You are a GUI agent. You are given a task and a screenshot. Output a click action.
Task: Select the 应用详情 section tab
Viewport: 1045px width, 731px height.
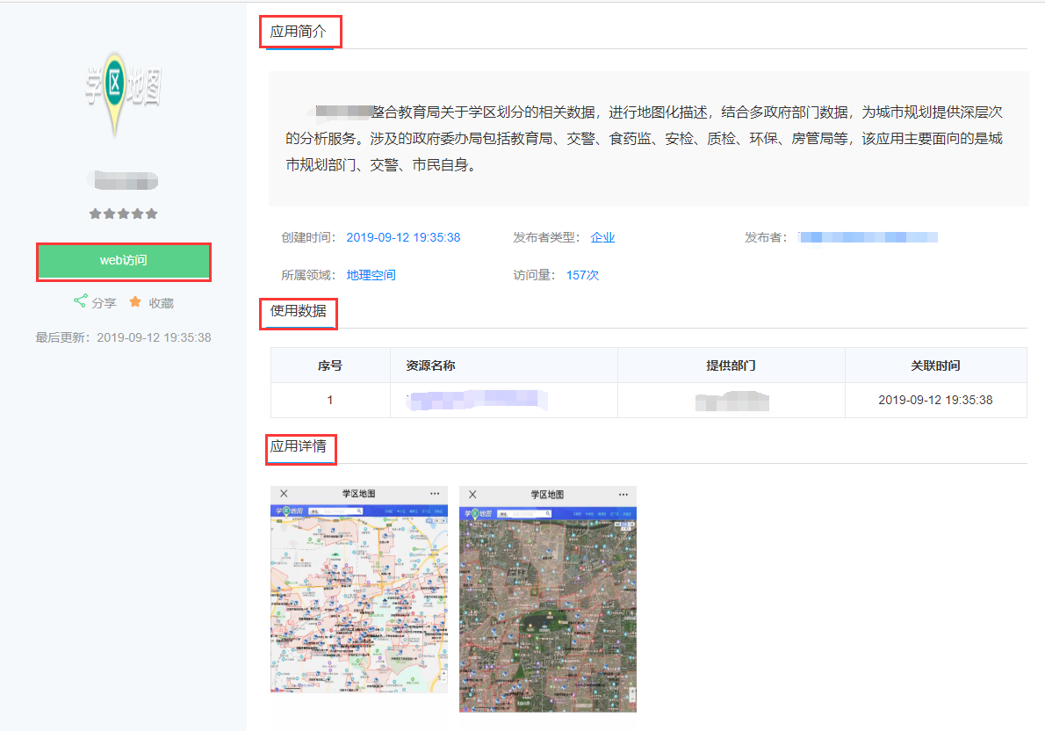point(299,446)
